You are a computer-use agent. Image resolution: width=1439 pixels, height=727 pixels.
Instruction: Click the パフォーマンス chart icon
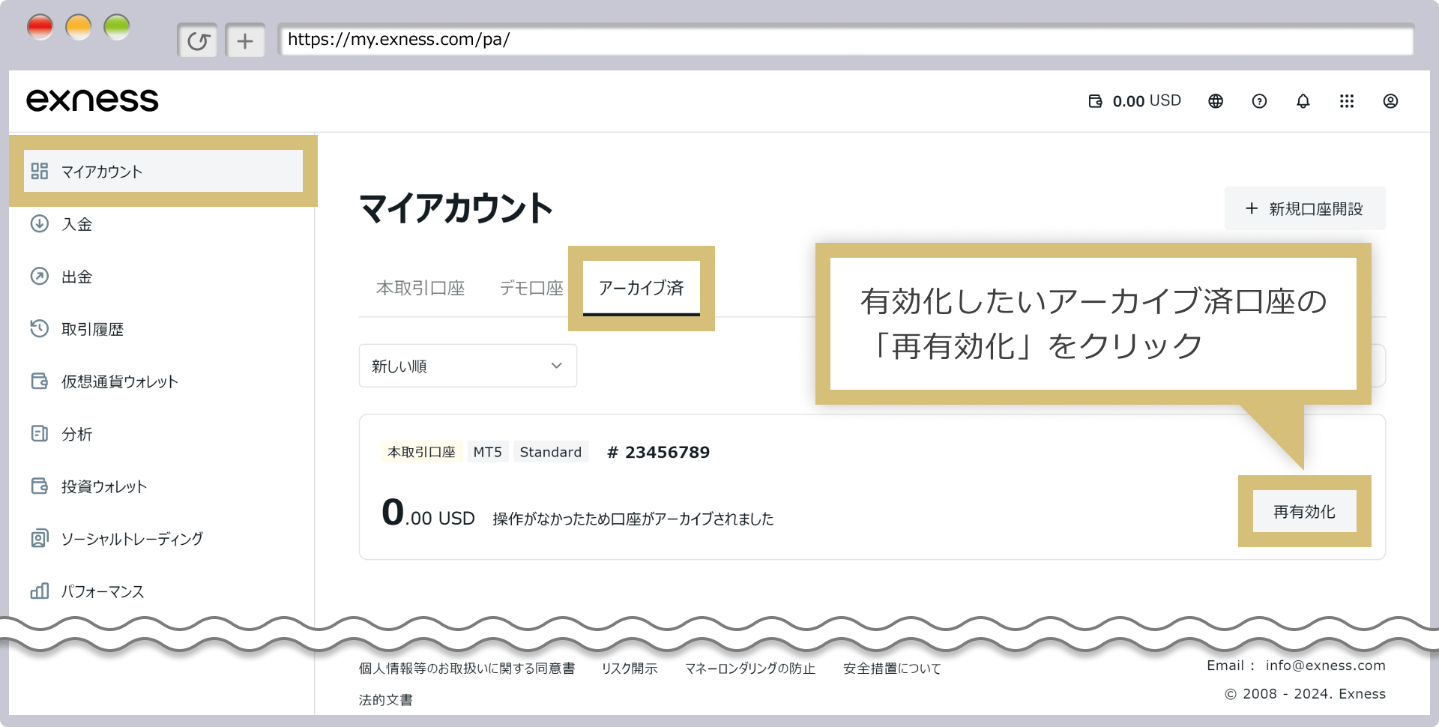[40, 591]
